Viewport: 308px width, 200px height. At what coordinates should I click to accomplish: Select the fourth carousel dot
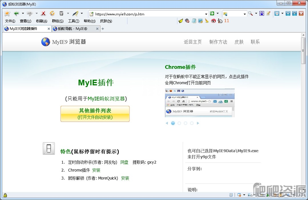[192, 123]
